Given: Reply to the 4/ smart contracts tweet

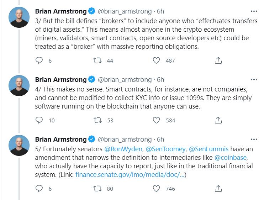Looking at the screenshot, I should tap(39, 120).
